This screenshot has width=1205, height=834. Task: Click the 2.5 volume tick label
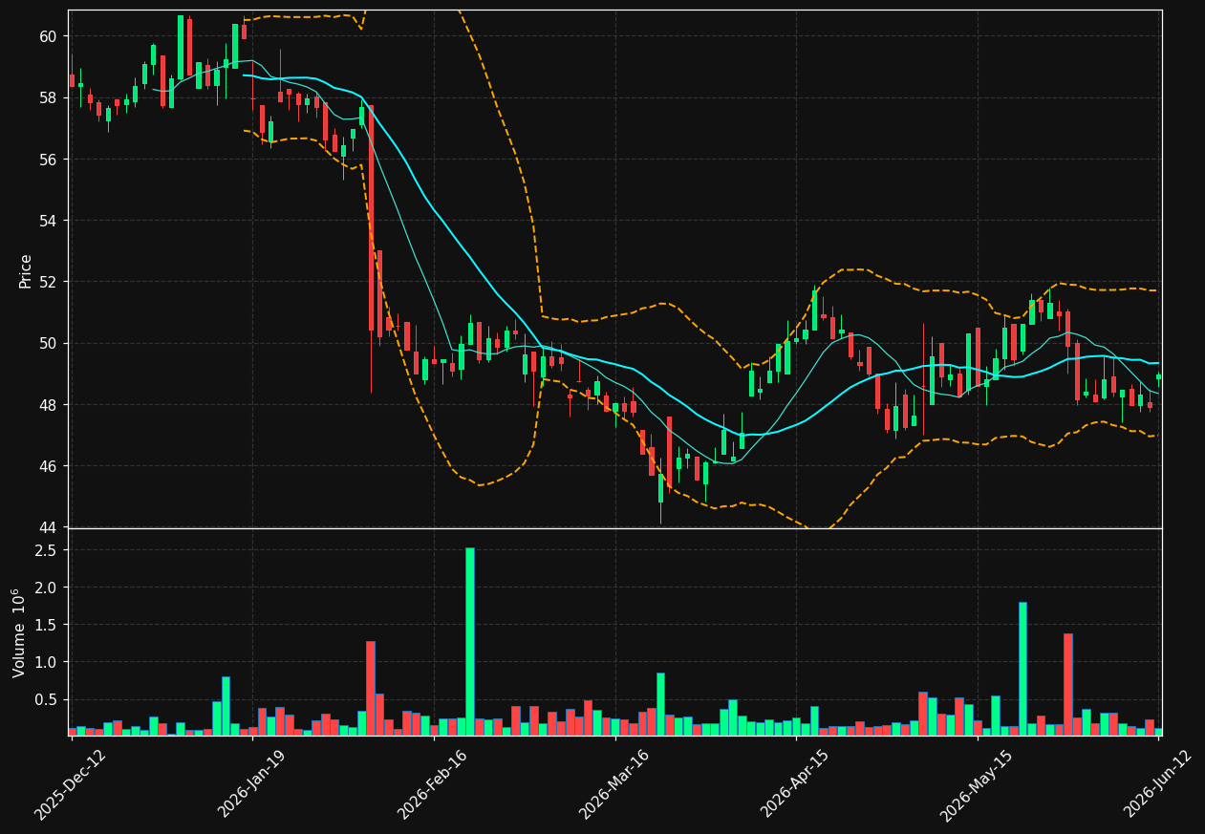coord(47,550)
